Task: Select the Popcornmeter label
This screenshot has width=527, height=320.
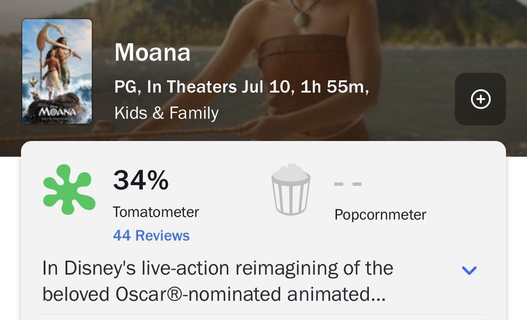Action: pos(381,215)
